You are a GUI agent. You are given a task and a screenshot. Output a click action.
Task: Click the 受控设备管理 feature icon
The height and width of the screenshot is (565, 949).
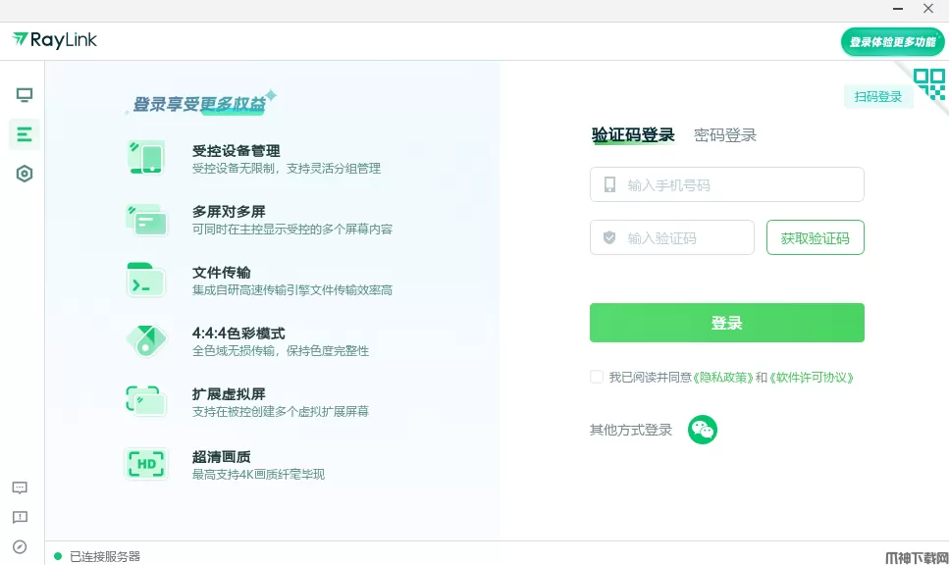tap(146, 157)
